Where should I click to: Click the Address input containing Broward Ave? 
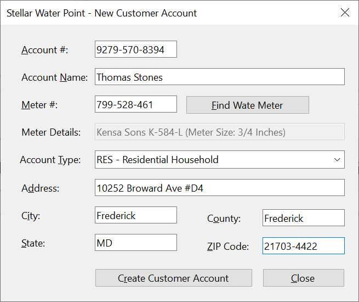tap(220, 188)
